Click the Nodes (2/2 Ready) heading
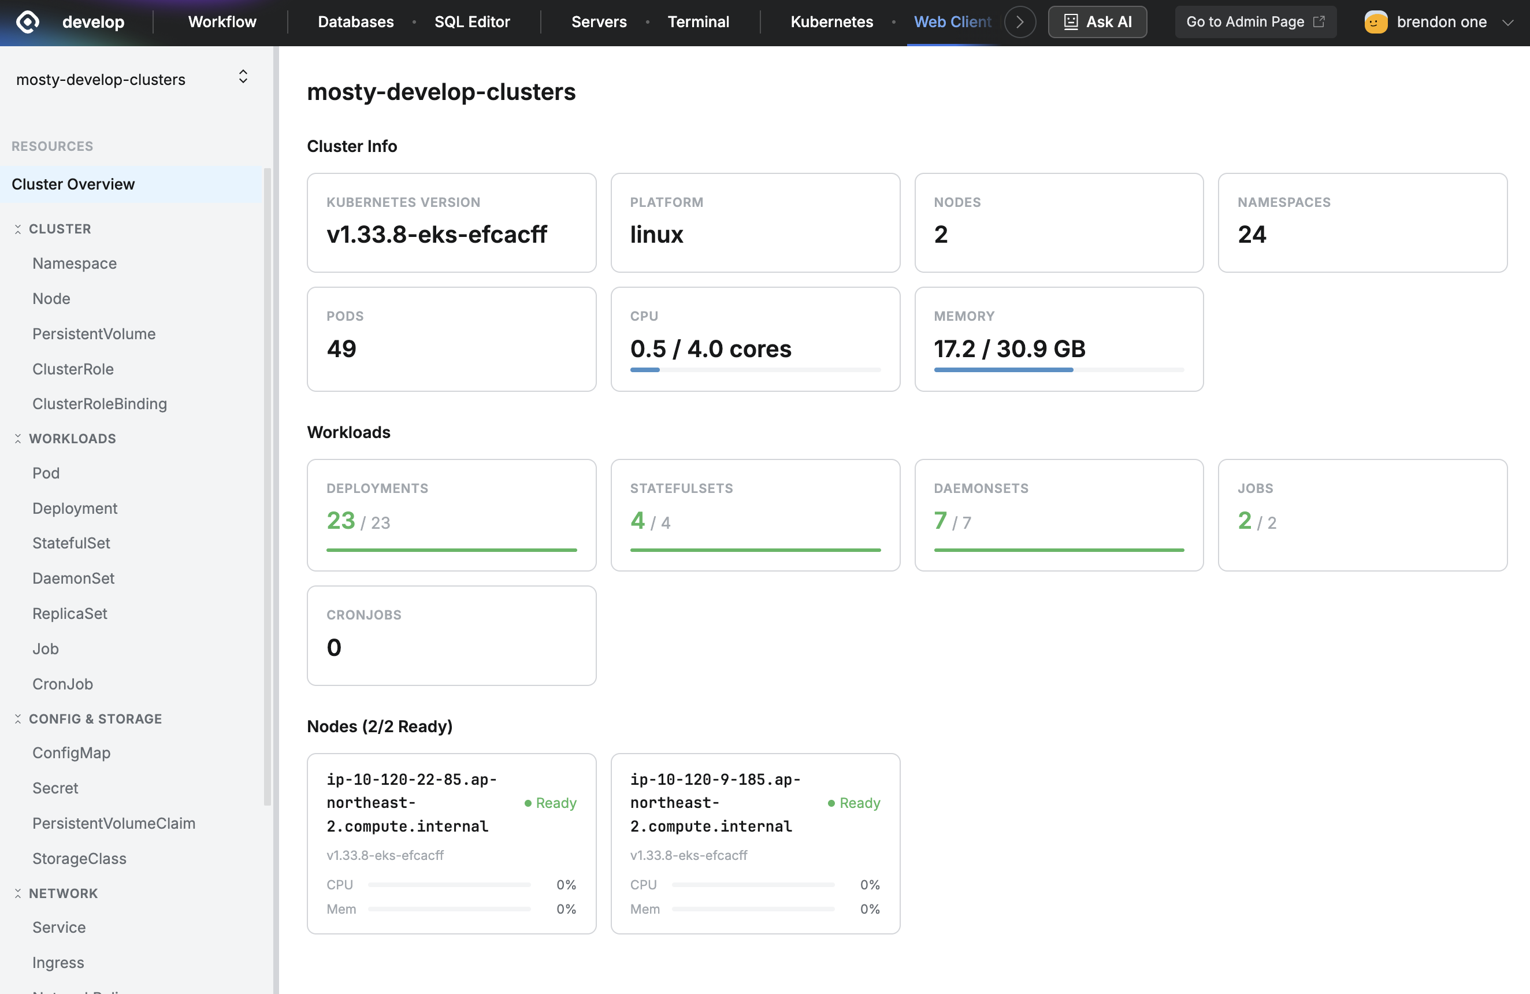1530x994 pixels. tap(379, 726)
